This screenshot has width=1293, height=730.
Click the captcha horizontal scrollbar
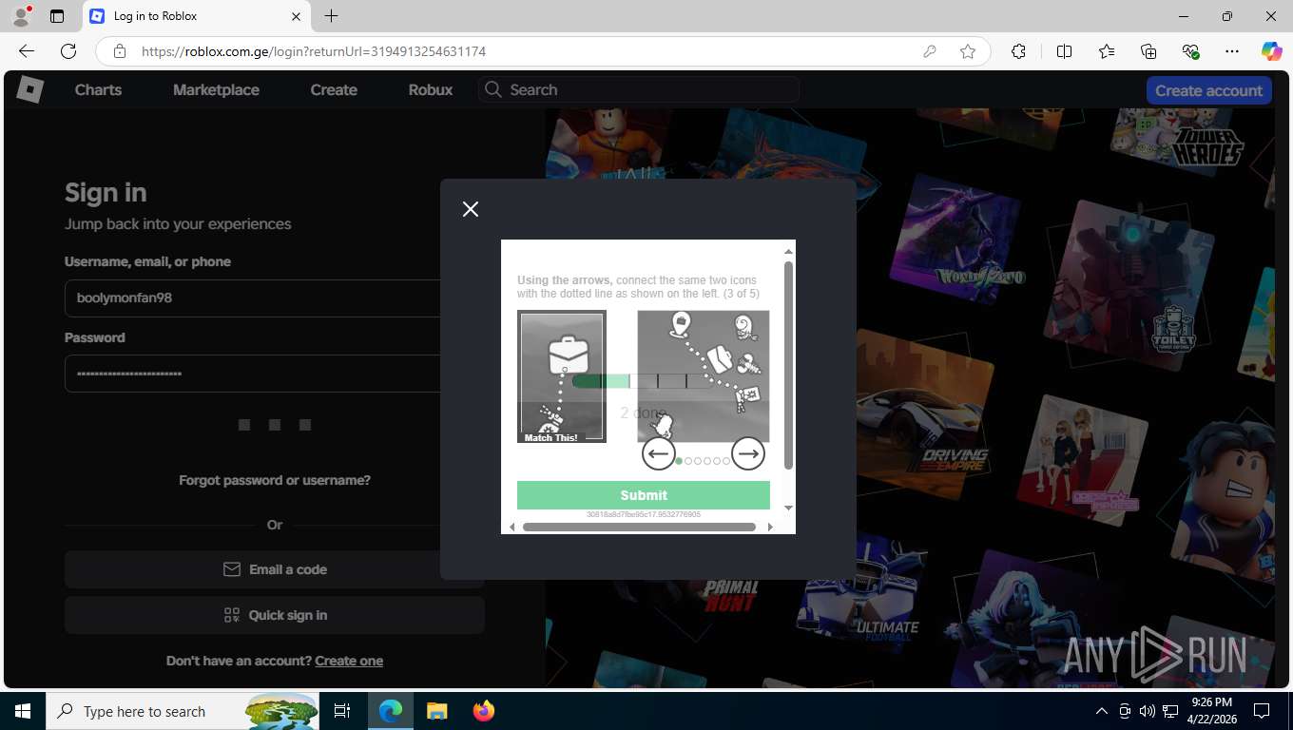639,527
